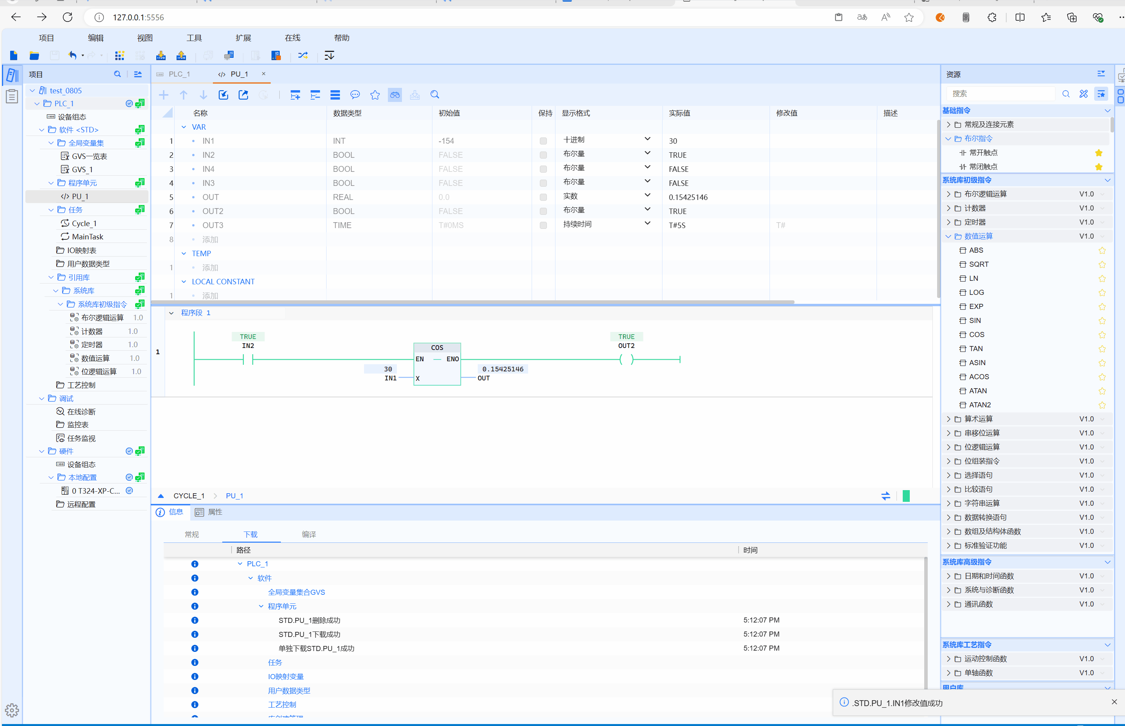Click the PLC_1 link in download log
This screenshot has height=726, width=1125.
257,564
